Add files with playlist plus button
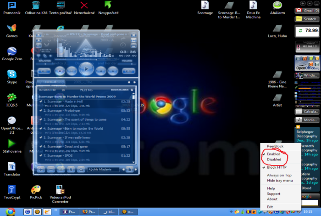Image resolution: width=321 pixels, height=216 pixels. [x=41, y=170]
